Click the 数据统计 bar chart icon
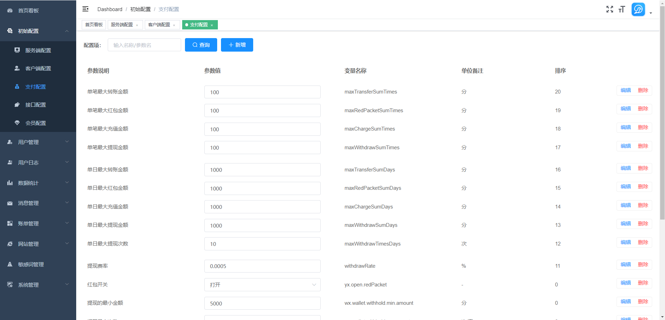 (x=9, y=183)
